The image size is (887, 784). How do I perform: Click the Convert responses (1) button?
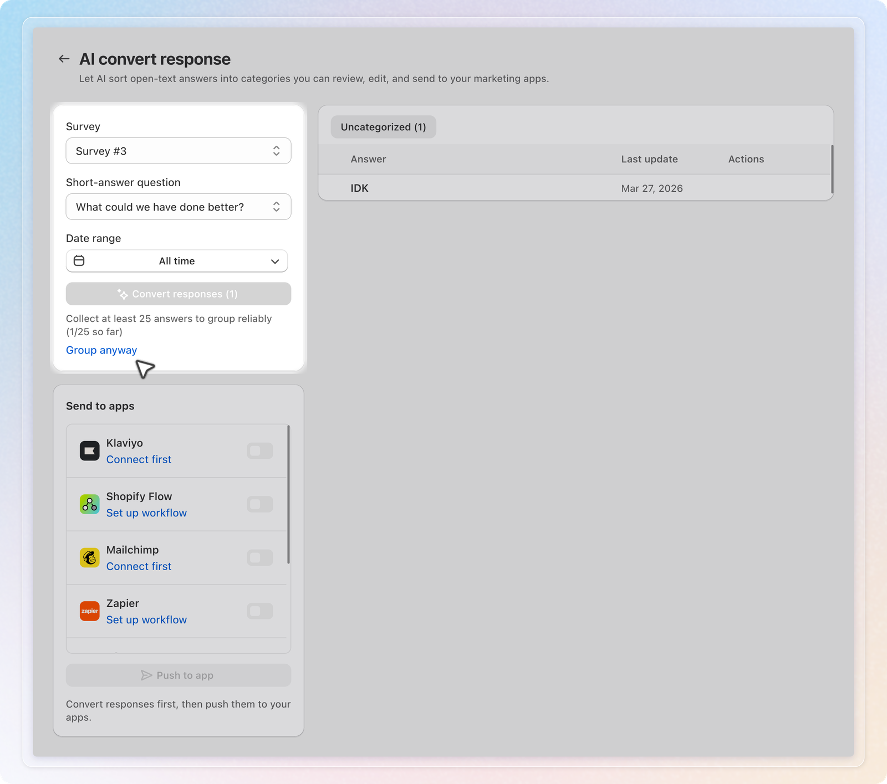coord(179,294)
